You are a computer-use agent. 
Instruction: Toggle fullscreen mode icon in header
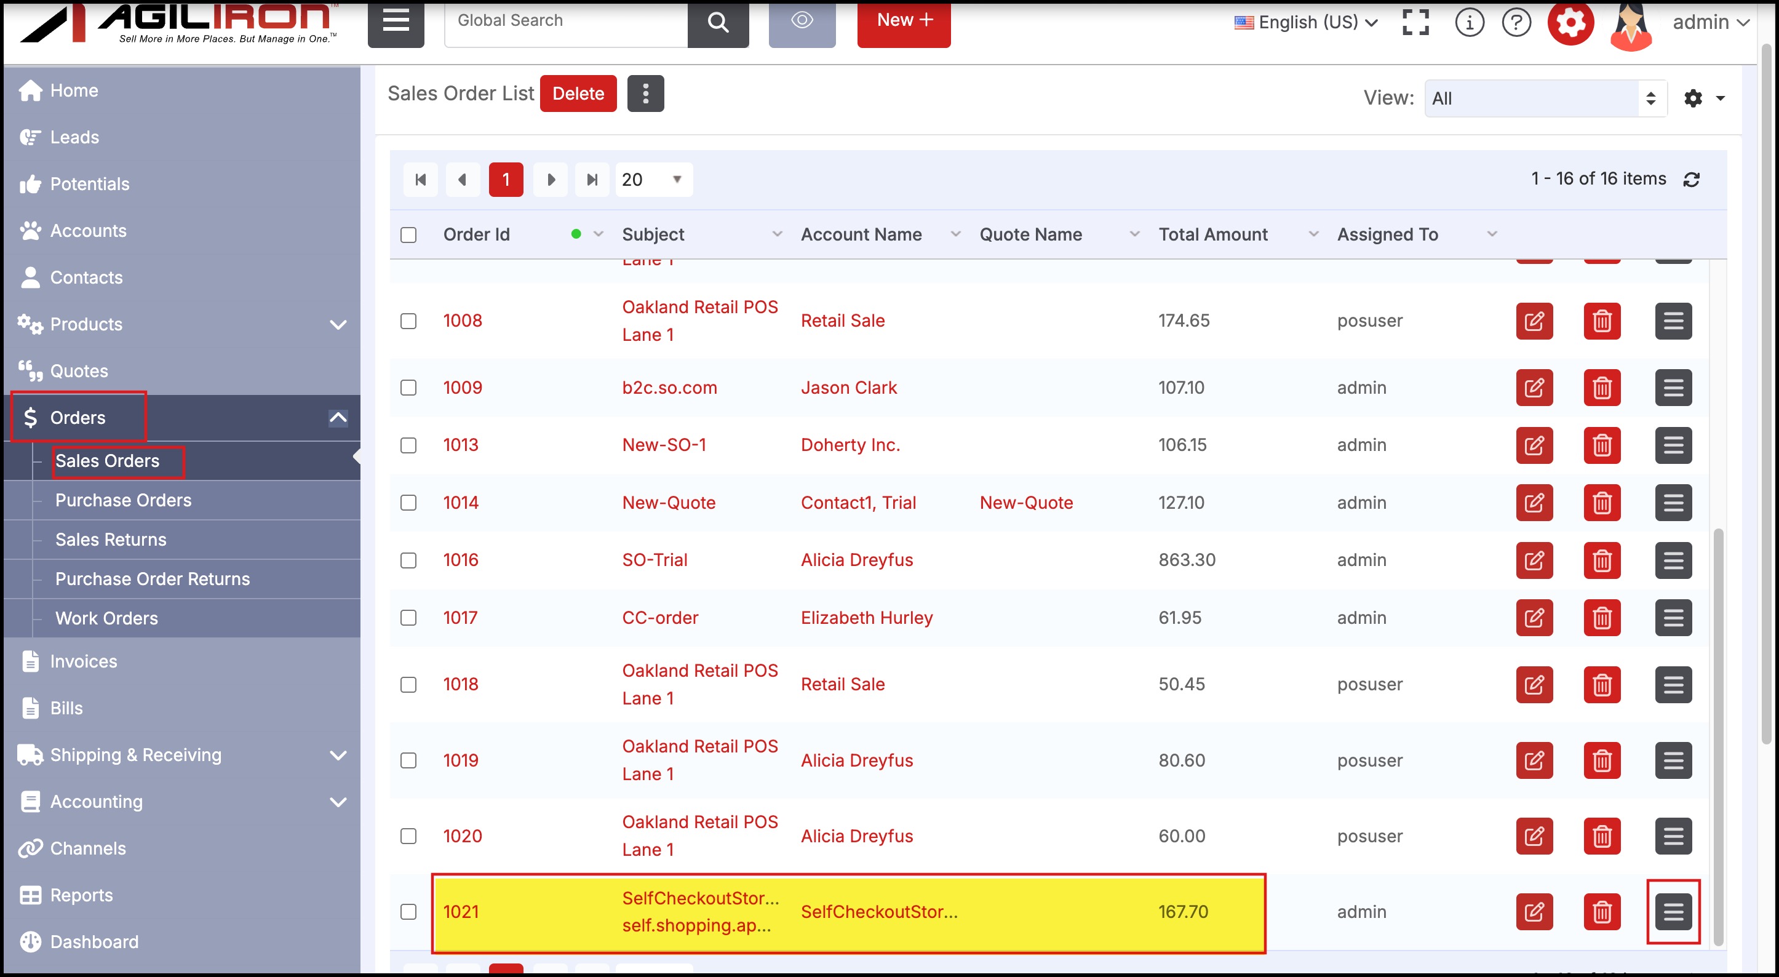(x=1415, y=22)
